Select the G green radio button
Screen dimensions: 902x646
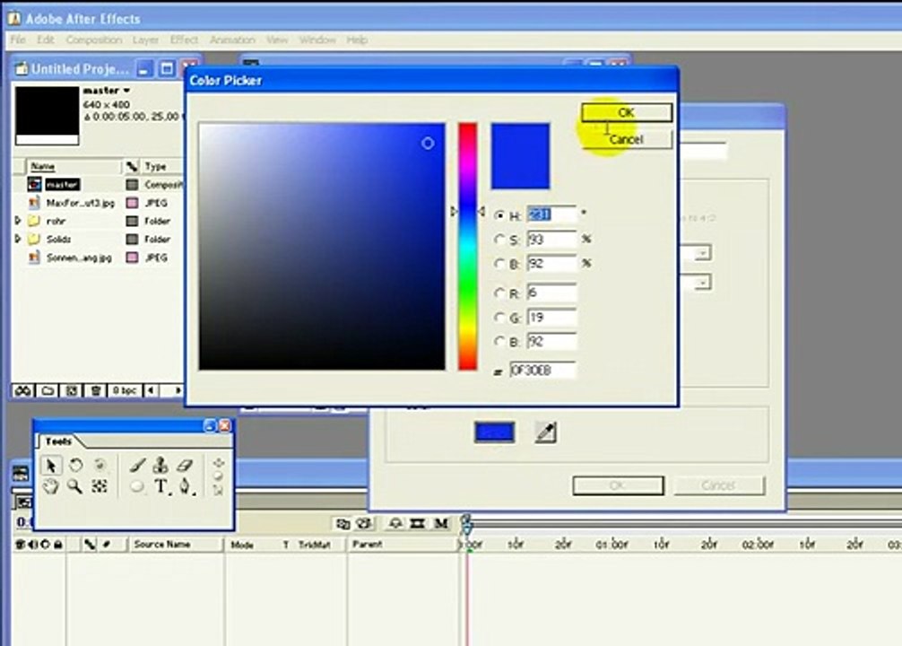[499, 318]
